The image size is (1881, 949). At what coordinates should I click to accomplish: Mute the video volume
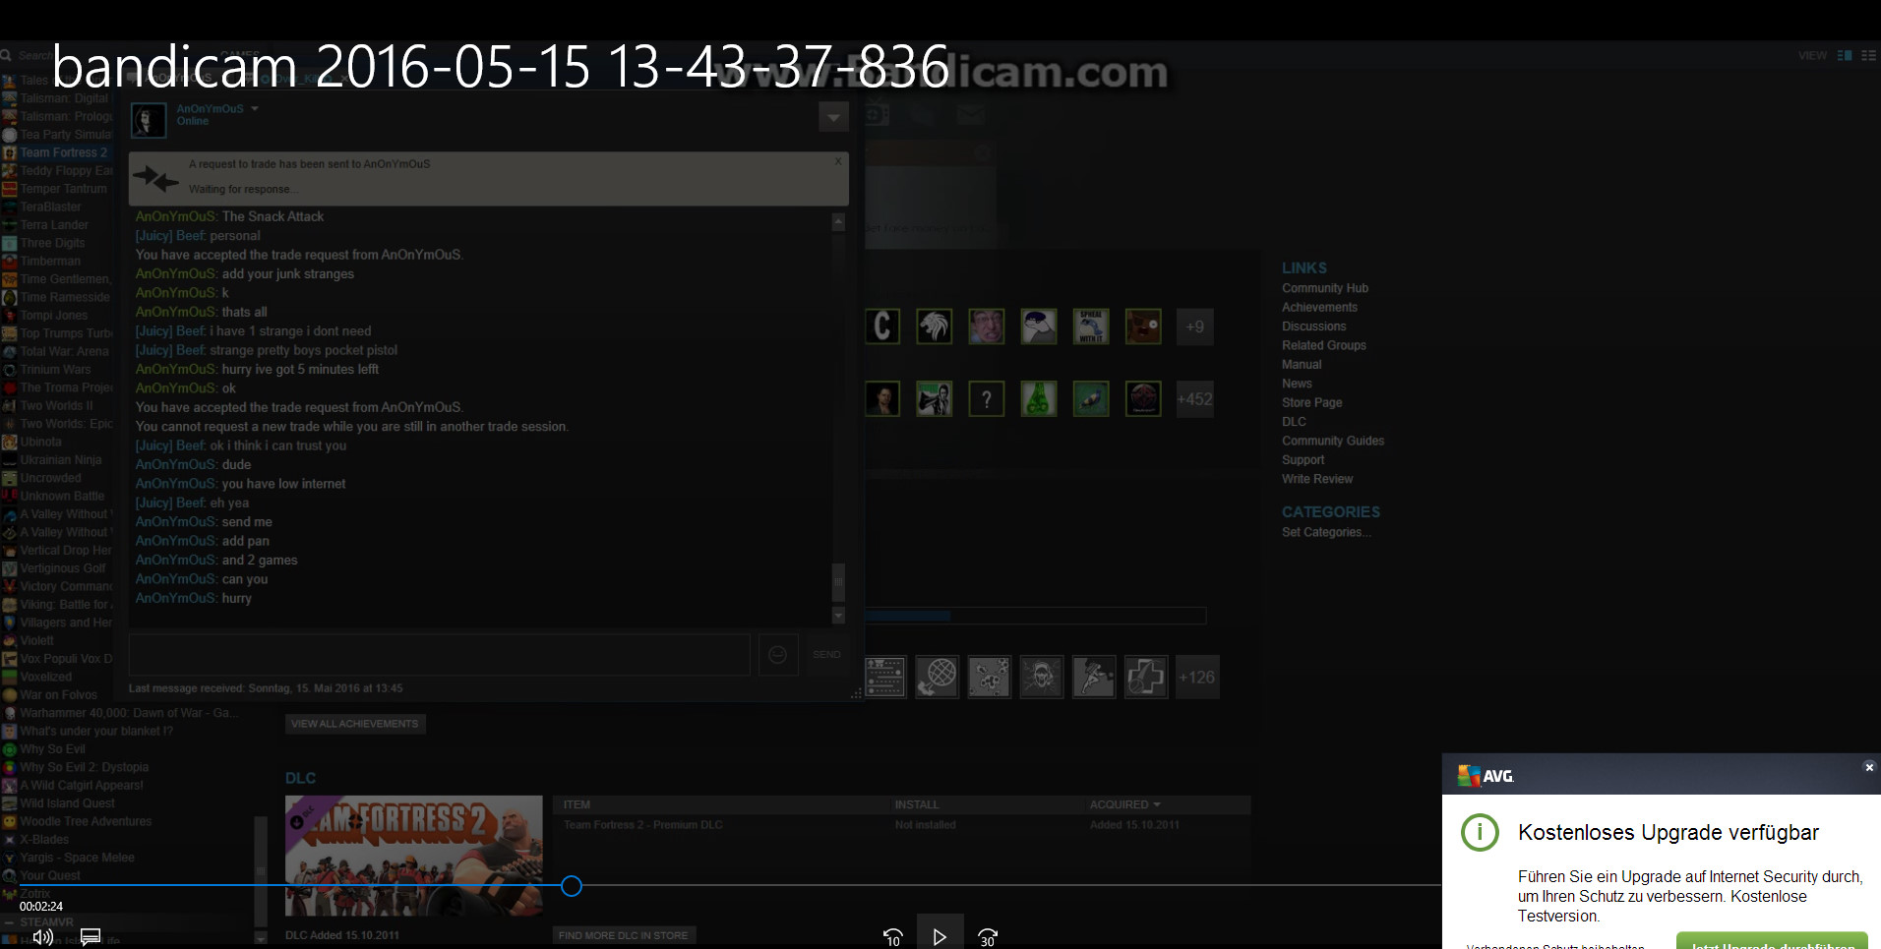click(x=42, y=936)
